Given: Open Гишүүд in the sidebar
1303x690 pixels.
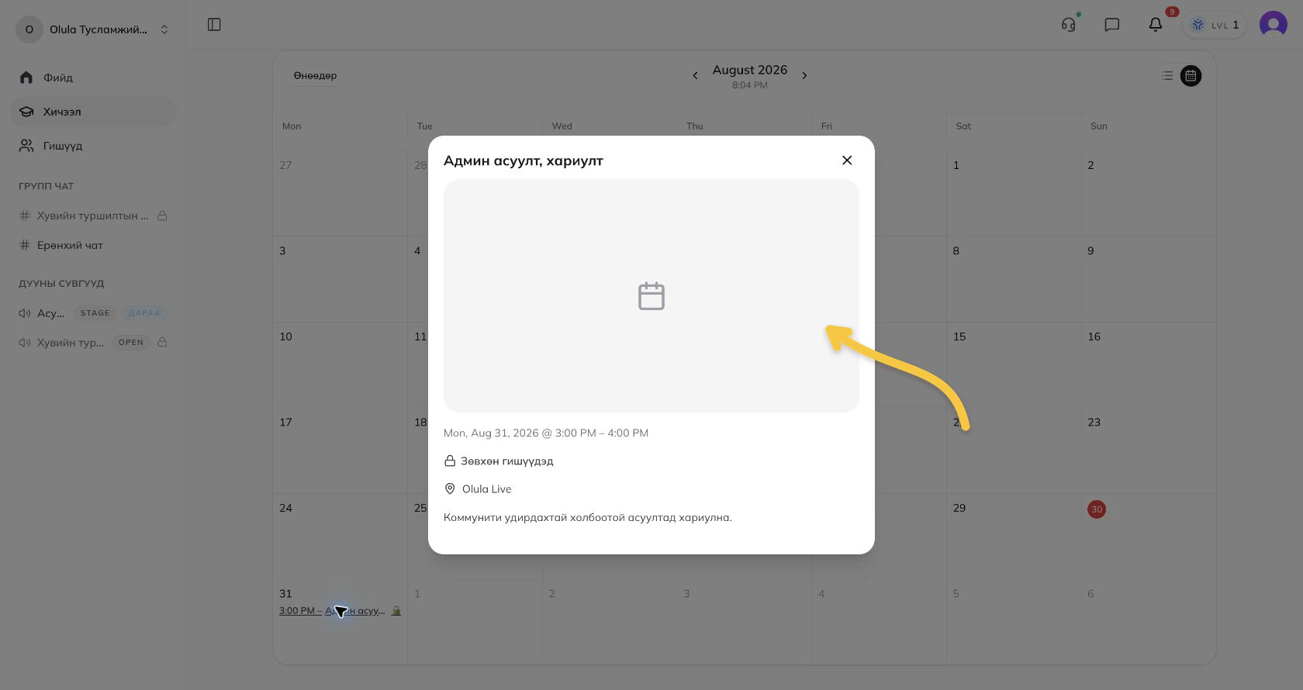Looking at the screenshot, I should pos(93,146).
